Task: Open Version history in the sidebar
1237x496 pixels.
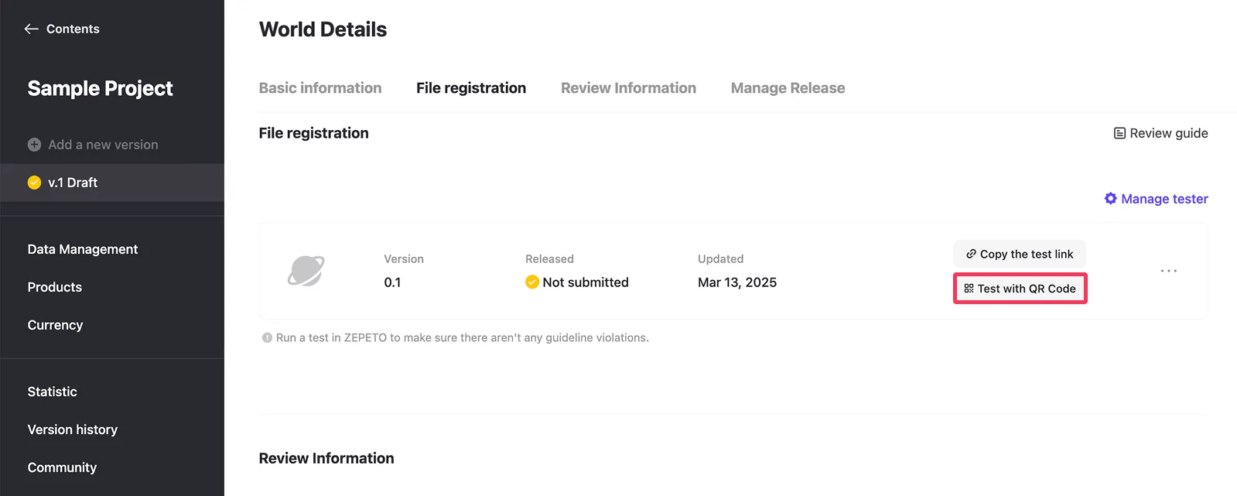Action: (73, 429)
